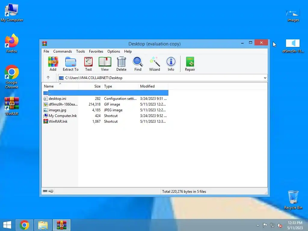Image resolution: width=308 pixels, height=231 pixels.
Task: Select the desktop.ini file row
Action: [x=106, y=99]
